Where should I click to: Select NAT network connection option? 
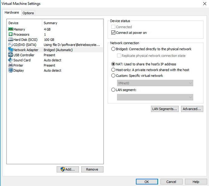click(113, 64)
